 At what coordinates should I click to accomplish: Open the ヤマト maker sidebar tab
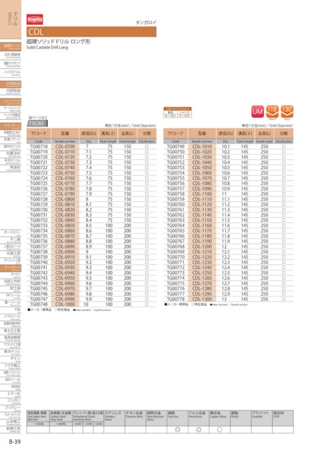pos(11,275)
